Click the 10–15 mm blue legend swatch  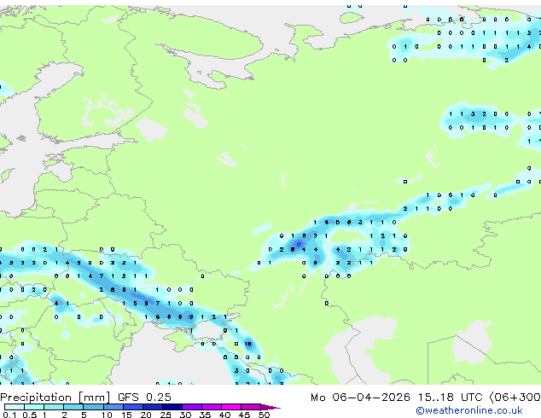tap(113, 407)
